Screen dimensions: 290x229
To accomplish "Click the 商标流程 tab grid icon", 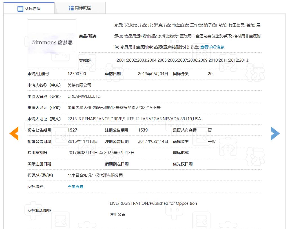I will [x=71, y=8].
